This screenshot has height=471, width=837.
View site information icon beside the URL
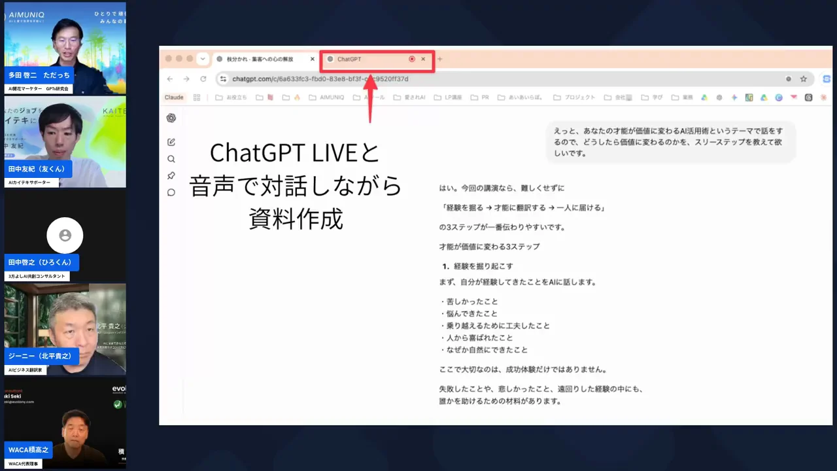coord(223,79)
